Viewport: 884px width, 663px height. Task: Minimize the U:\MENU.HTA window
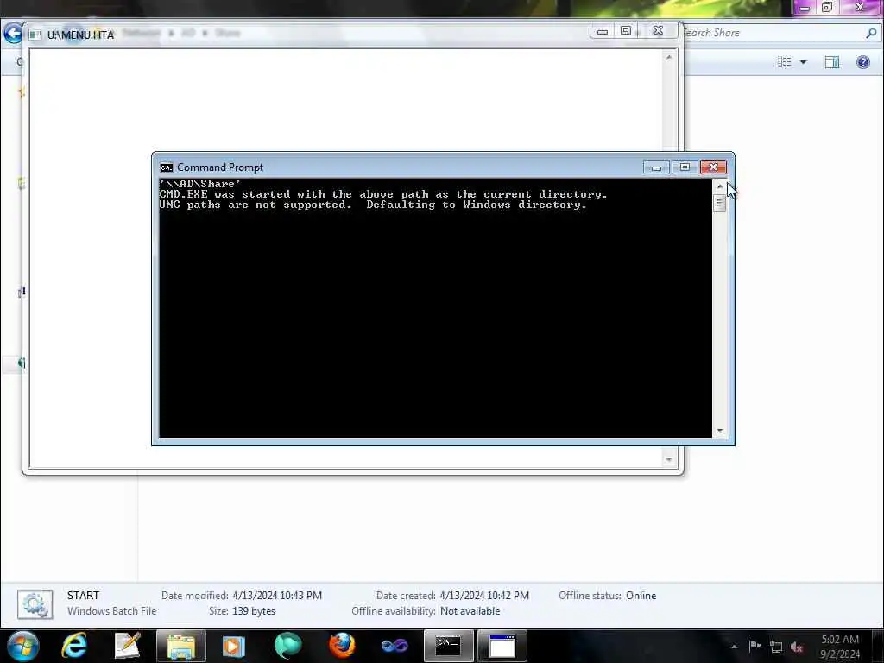602,31
